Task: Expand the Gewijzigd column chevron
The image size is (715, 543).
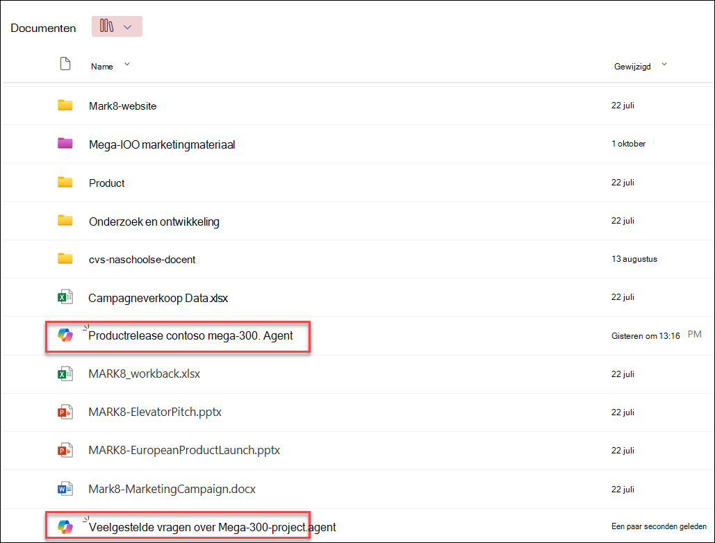Action: [664, 65]
